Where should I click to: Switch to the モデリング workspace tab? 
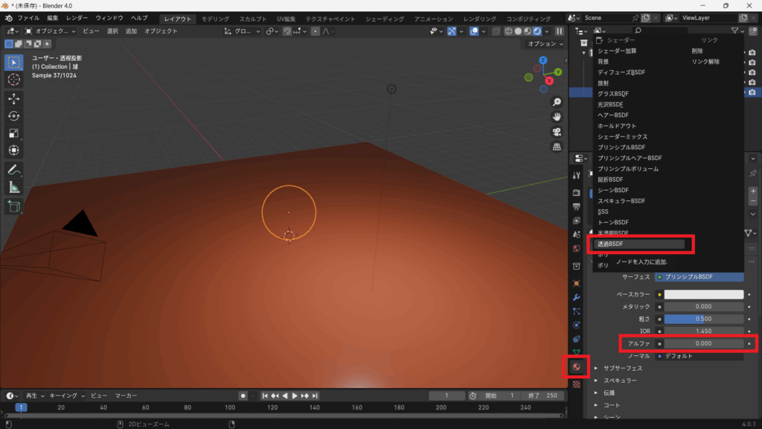[216, 18]
